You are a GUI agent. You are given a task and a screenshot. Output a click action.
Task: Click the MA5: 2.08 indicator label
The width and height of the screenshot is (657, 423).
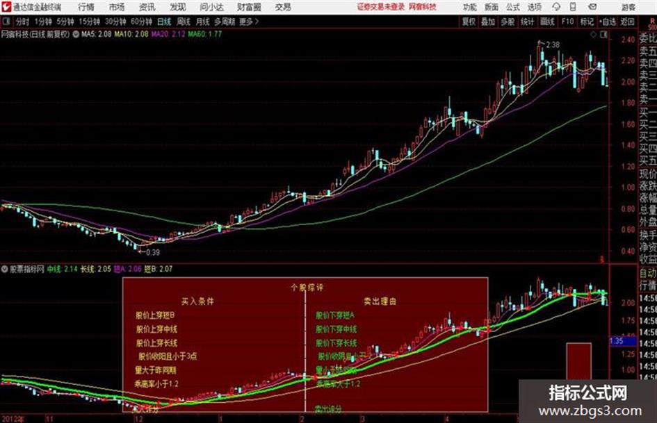click(97, 34)
